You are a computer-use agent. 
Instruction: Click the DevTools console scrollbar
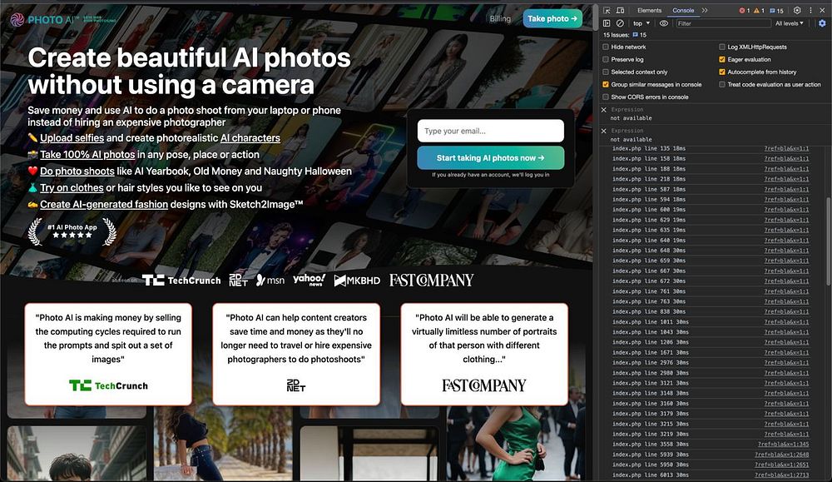(x=829, y=241)
